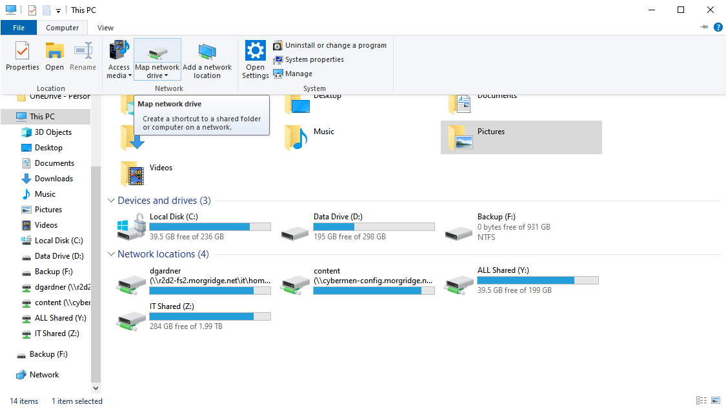This screenshot has height=409, width=726.
Task: Select the Backup (F:) drive icon in the Devices and drives group
Action: [x=459, y=233]
